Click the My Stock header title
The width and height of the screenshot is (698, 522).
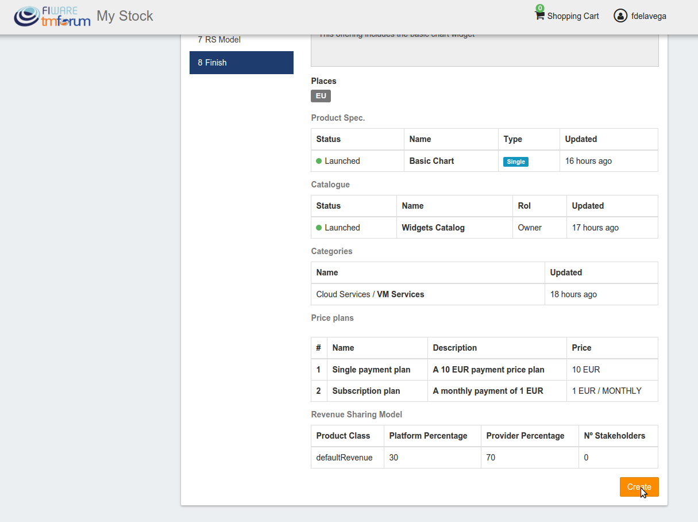(x=125, y=16)
